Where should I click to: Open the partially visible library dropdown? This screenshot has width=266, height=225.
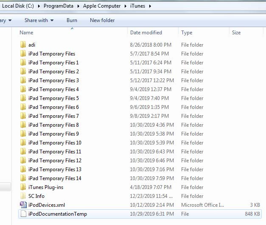[6, 20]
